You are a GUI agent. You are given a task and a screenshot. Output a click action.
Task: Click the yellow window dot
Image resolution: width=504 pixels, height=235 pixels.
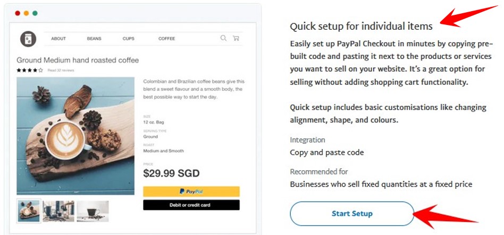[x=26, y=13]
